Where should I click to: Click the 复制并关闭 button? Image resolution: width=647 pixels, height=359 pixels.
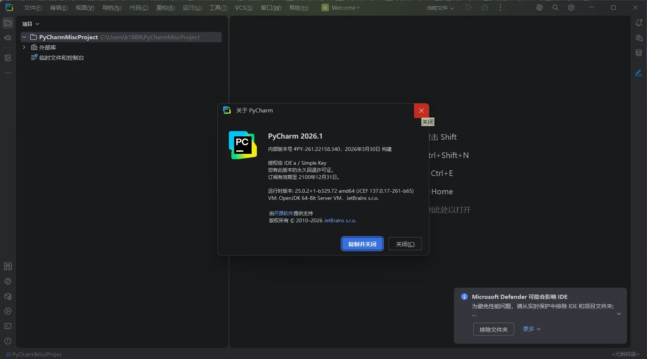pyautogui.click(x=362, y=244)
